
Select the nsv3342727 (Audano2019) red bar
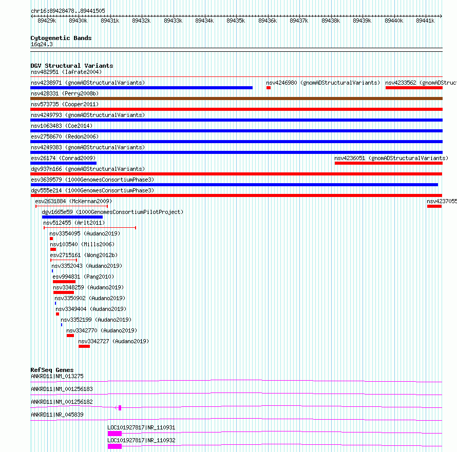(84, 346)
